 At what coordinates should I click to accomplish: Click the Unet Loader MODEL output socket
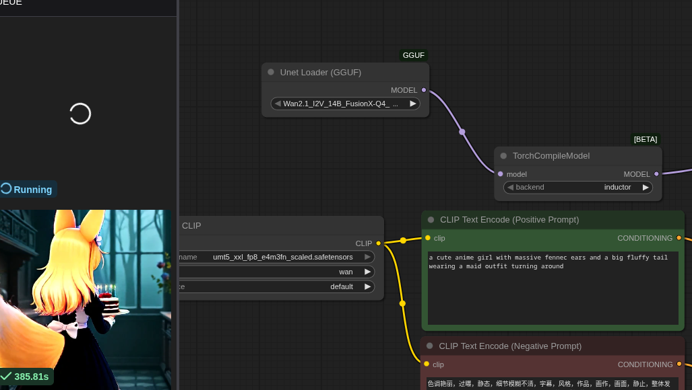tap(424, 90)
